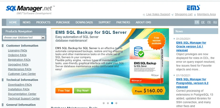Image resolution: width=220 pixels, height=108 pixels.
Task: Open Maintenance FAQs link
Action: click(20, 69)
